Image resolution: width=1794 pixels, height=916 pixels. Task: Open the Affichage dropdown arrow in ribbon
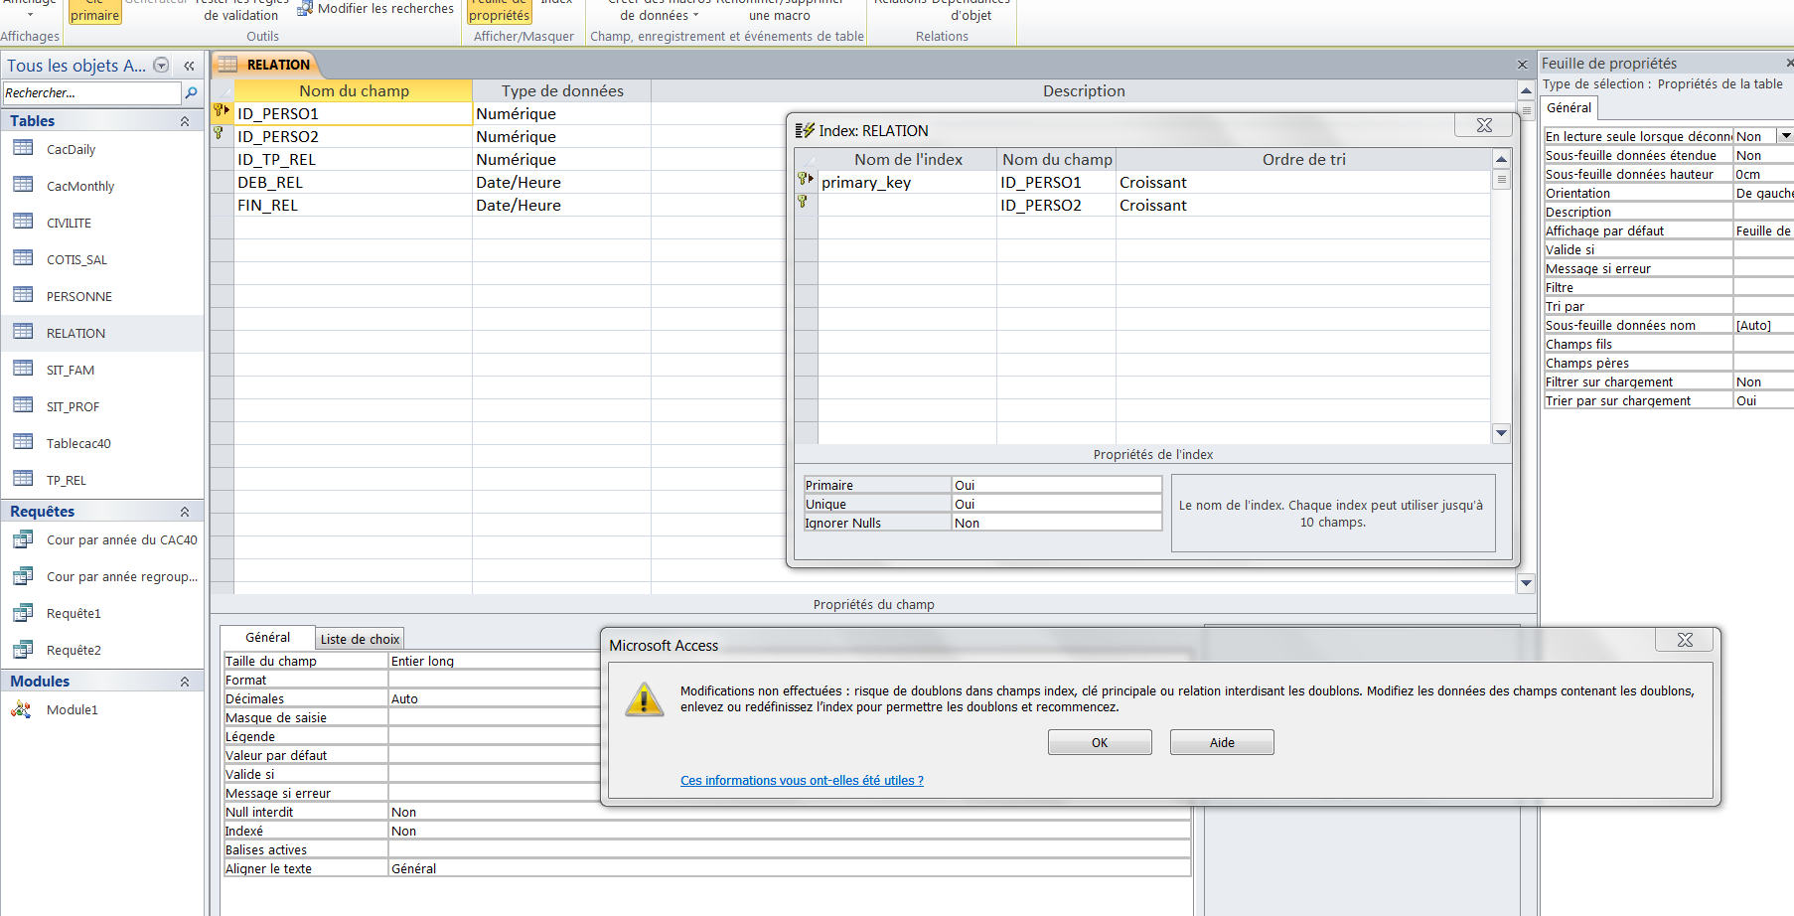[x=30, y=15]
